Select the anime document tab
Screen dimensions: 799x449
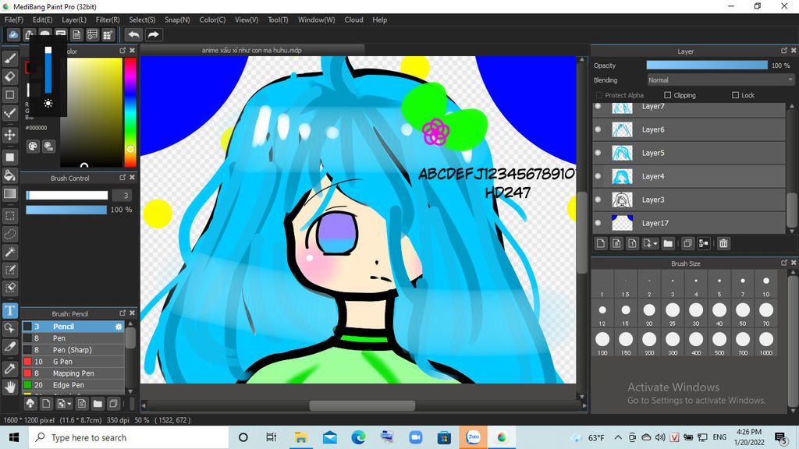[252, 50]
